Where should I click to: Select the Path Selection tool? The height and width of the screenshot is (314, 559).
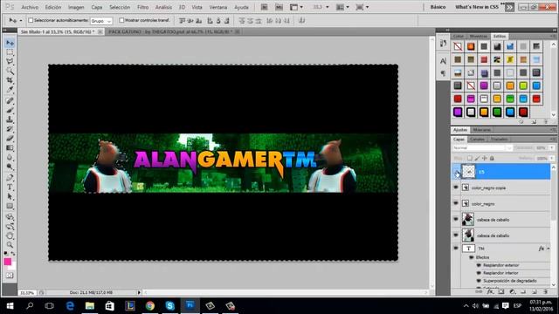pyautogui.click(x=10, y=196)
